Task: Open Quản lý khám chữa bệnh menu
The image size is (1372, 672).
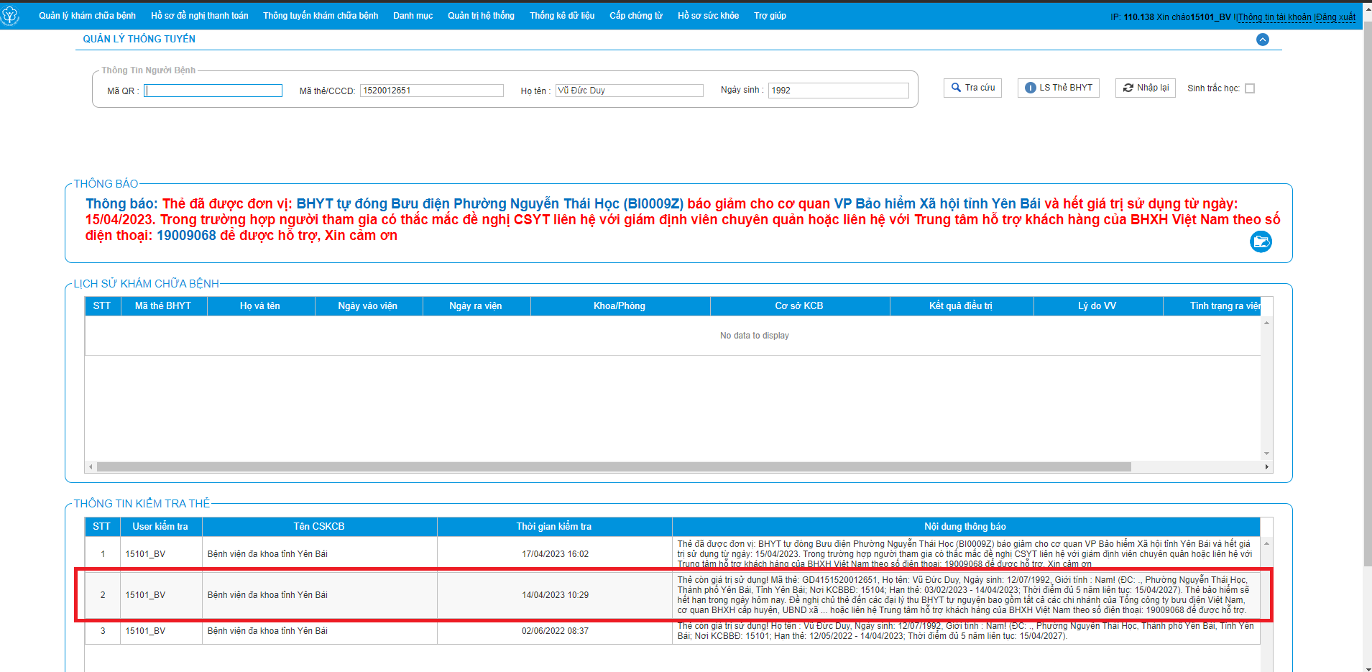Action: click(87, 16)
